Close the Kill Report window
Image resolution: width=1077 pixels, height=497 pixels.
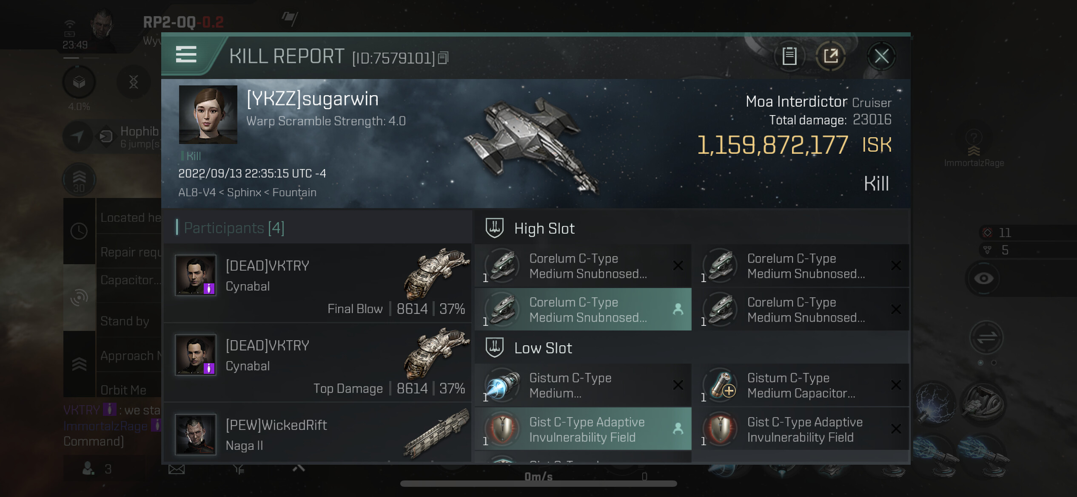[x=881, y=56]
